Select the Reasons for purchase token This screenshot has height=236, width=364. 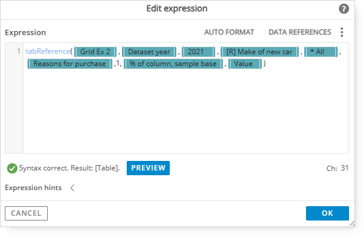pos(70,64)
